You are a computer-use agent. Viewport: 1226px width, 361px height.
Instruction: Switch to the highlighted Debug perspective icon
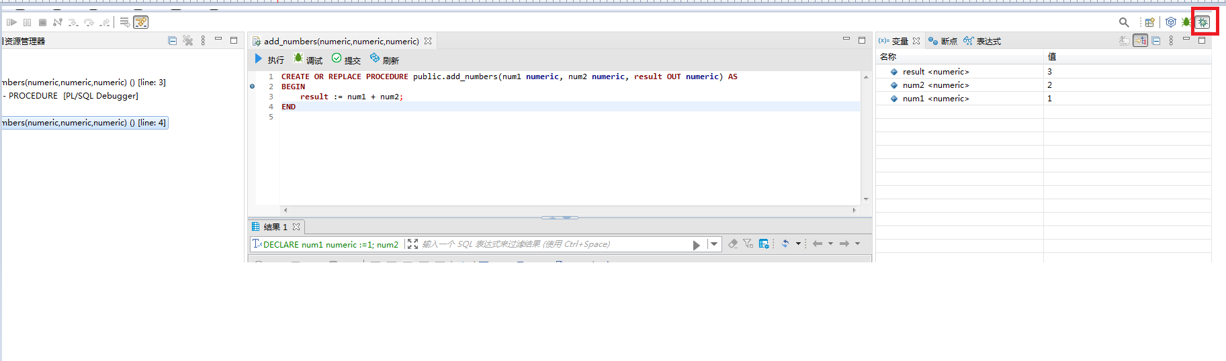pos(1202,22)
